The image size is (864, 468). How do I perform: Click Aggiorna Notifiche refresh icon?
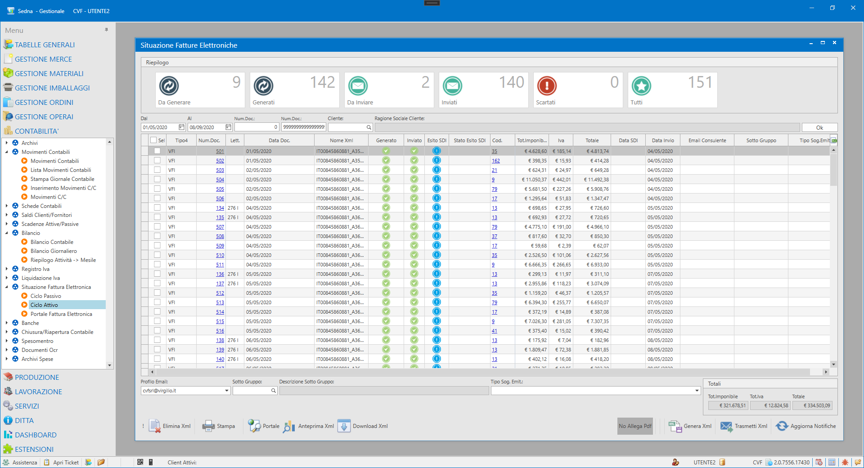782,426
